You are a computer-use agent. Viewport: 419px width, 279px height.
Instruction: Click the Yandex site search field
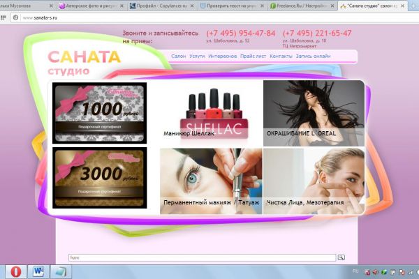tap(202, 257)
